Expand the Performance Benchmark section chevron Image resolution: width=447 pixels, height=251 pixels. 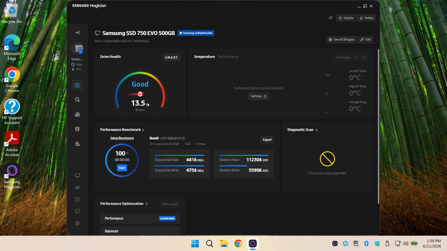pyautogui.click(x=143, y=130)
